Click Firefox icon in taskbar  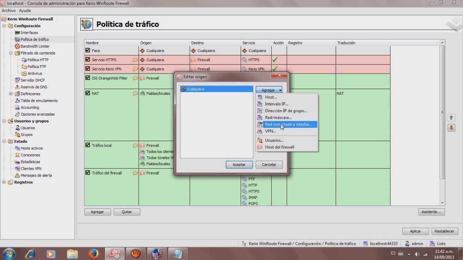(x=93, y=254)
